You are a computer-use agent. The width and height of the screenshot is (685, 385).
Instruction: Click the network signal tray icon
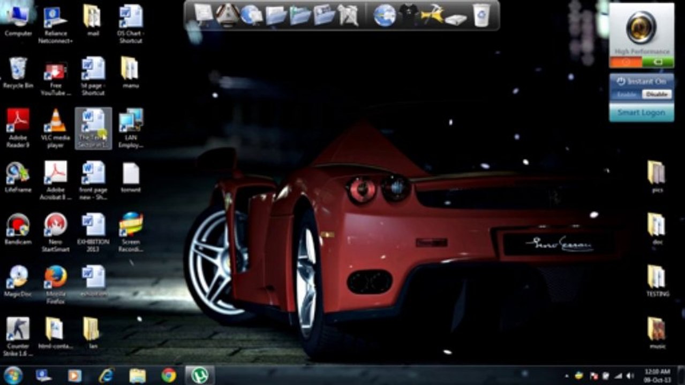(618, 376)
